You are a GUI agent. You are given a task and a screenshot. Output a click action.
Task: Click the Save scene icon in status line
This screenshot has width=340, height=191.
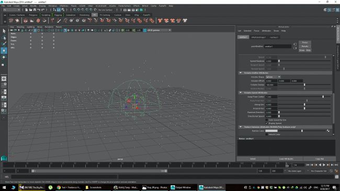coord(35,10)
